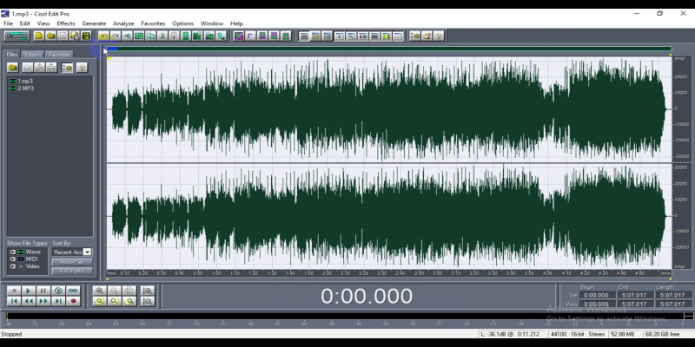Toggle the Video file type checkbox

[x=12, y=265]
